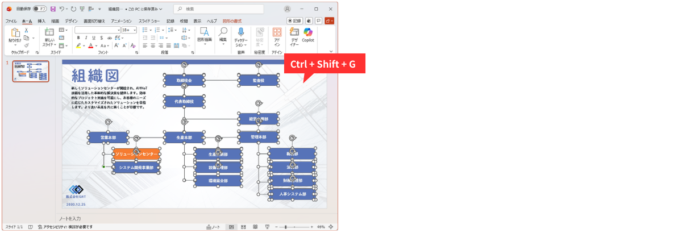Viewport: 682px width, 233px height.
Task: Click the Cut scissors icon
Action: coord(26,30)
